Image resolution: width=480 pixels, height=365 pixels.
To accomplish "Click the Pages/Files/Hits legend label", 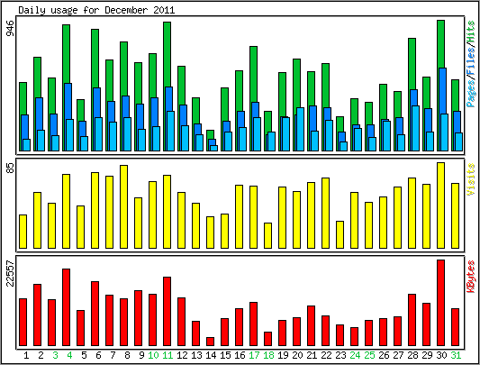I will coord(471,64).
